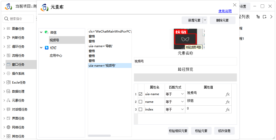
Task: Expand the 元素任务 category
Action: pos(4,100)
